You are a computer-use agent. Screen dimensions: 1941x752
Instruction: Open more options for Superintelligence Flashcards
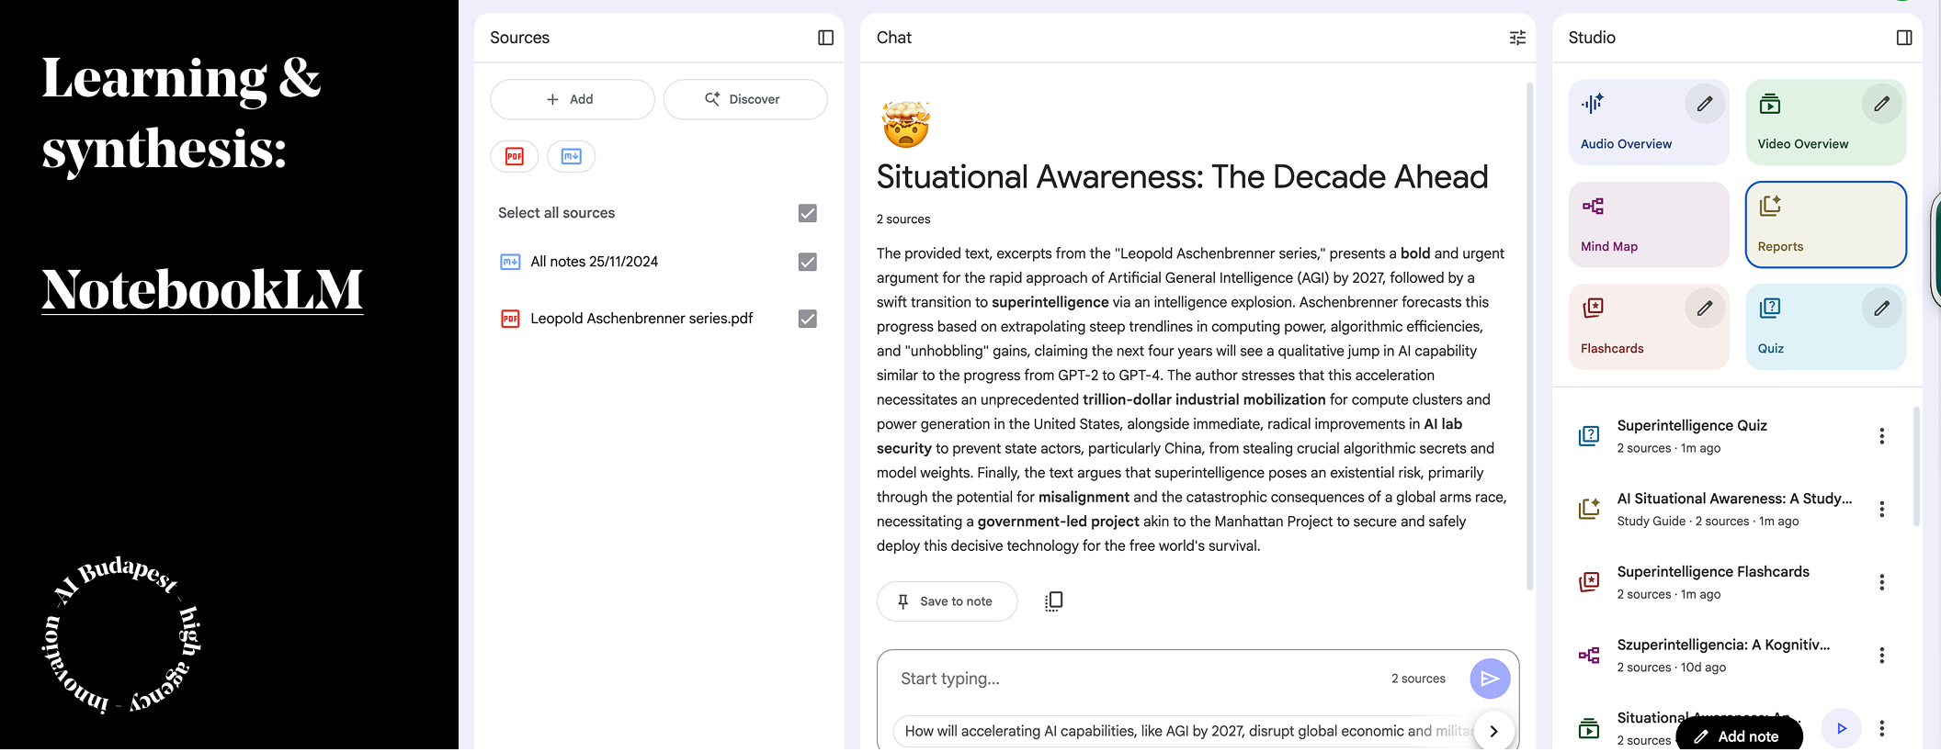click(x=1881, y=582)
